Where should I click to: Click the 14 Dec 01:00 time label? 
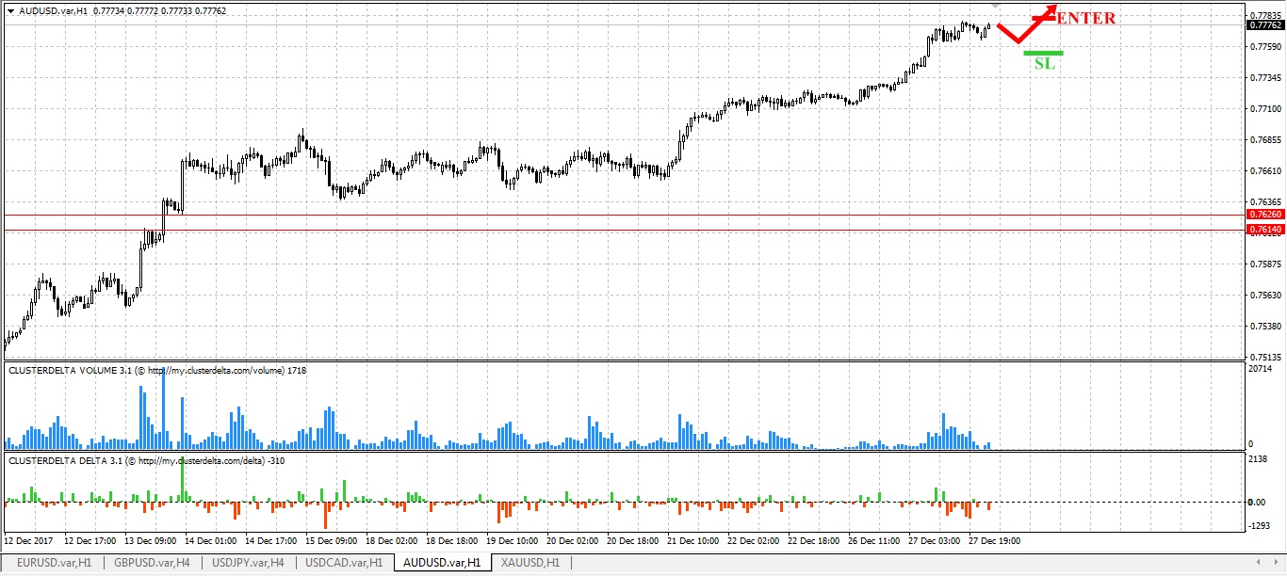pos(211,542)
